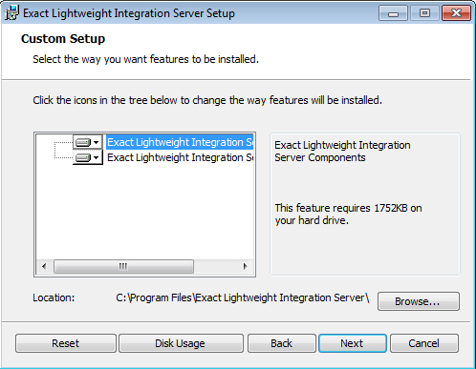Select highlighted Exact Lightweight Integration tree item

tap(180, 142)
